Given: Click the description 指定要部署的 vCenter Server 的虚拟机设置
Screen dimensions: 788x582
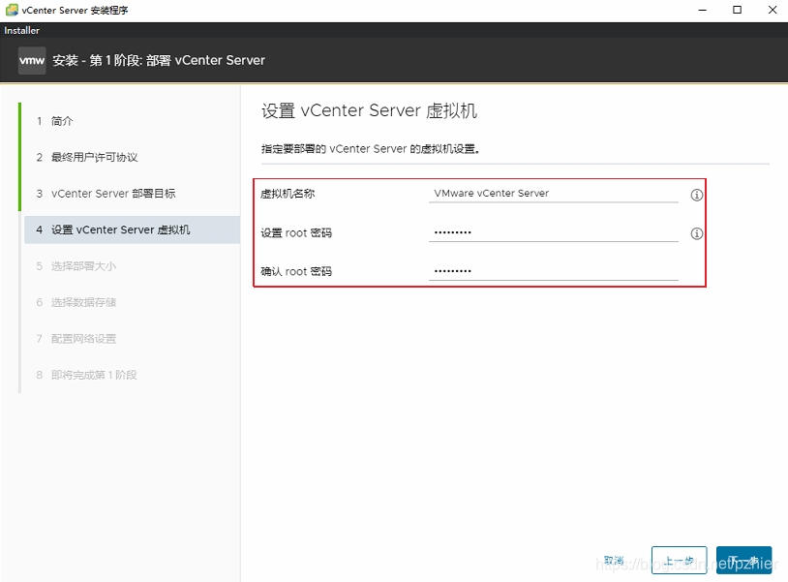Looking at the screenshot, I should tap(371, 149).
